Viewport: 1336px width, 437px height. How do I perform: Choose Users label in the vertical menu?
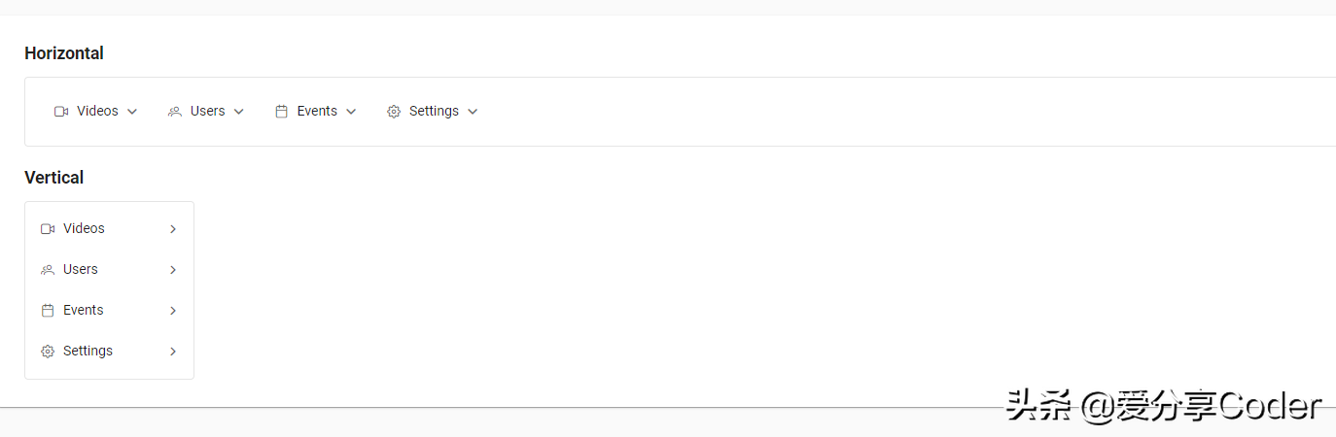pos(81,269)
